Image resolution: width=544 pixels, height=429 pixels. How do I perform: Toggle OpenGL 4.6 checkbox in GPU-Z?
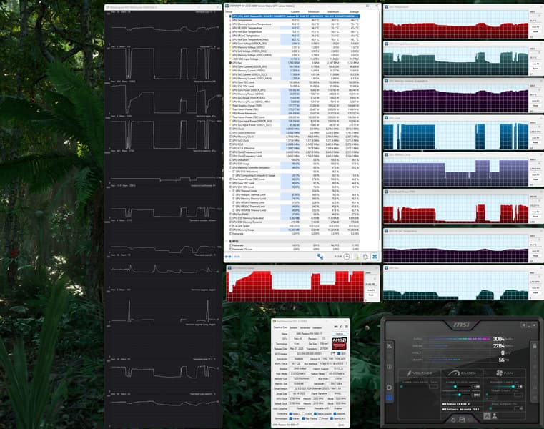(331, 418)
